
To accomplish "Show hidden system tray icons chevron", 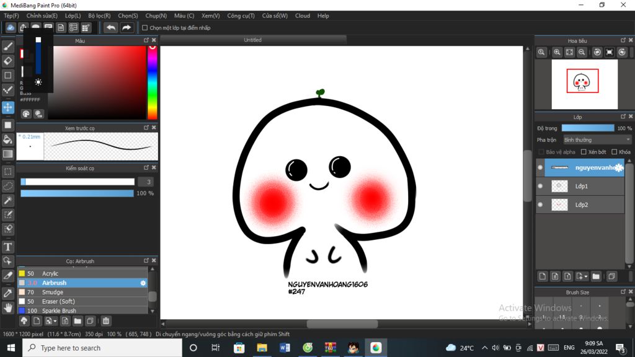I will point(484,348).
